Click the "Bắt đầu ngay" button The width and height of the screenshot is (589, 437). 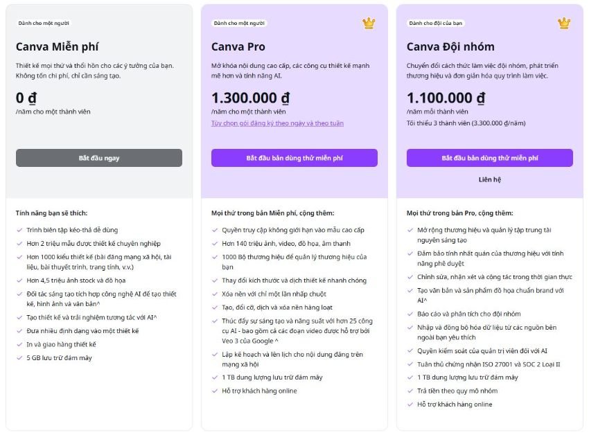pos(99,158)
